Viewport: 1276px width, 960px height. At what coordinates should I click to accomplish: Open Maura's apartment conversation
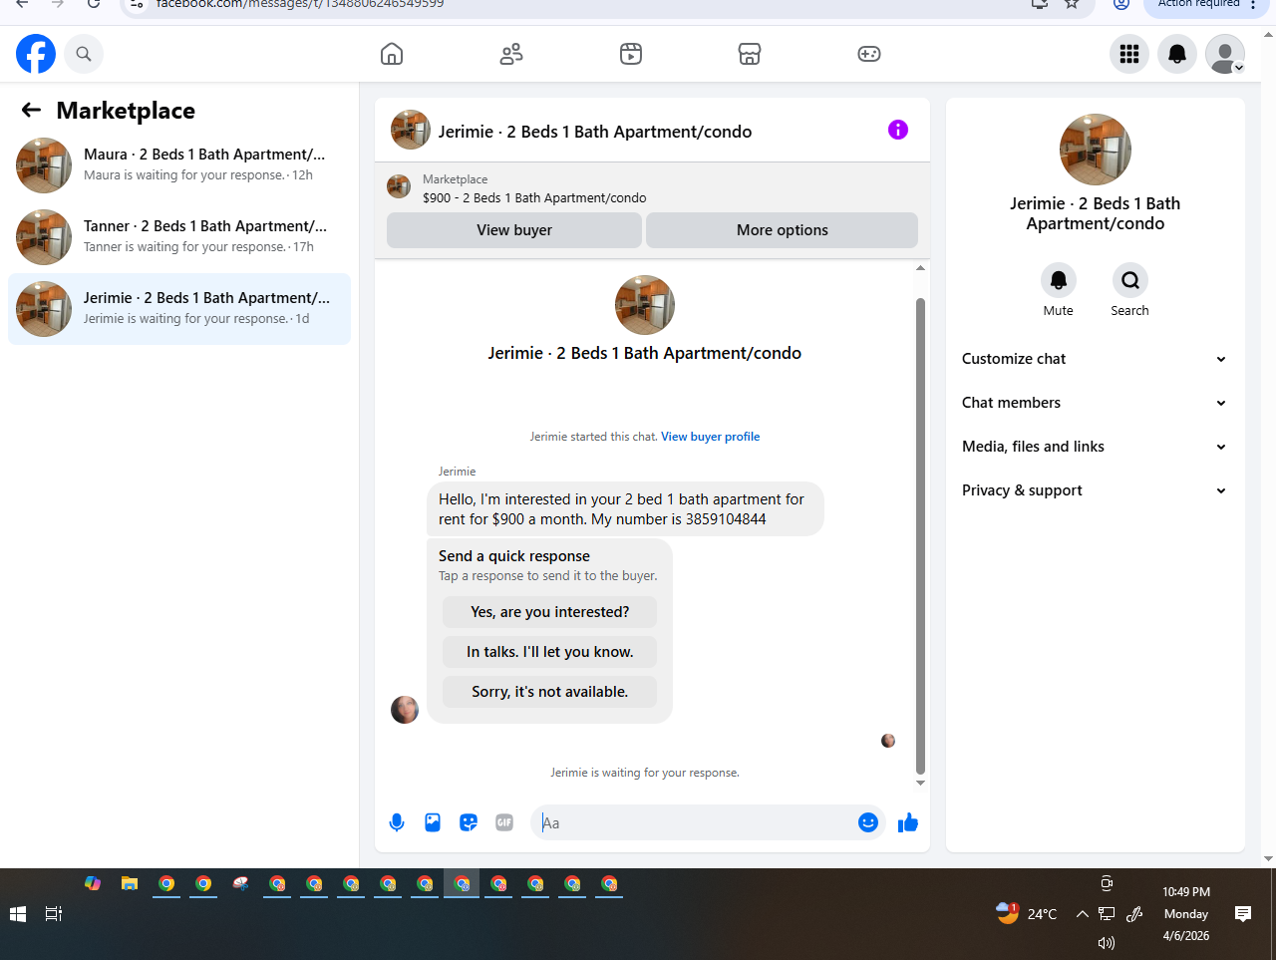point(179,165)
